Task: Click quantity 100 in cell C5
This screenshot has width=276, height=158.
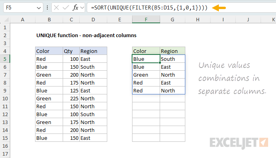Action: click(x=71, y=59)
